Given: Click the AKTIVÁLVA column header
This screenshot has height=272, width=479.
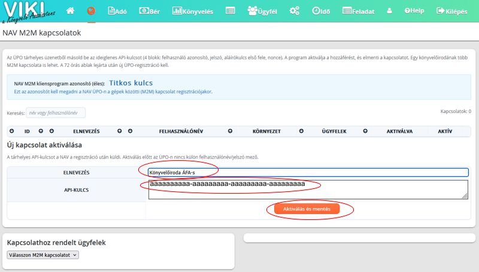Looking at the screenshot, I should [399, 132].
